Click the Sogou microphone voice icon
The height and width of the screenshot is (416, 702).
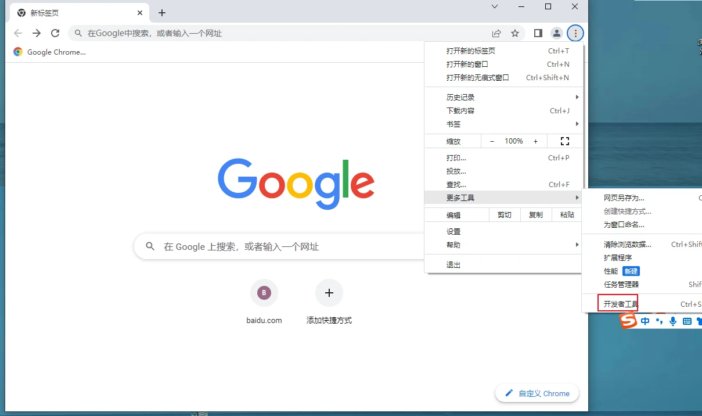point(673,321)
